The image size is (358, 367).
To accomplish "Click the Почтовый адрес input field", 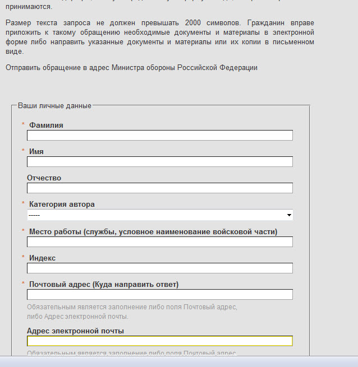I will coord(159,295).
